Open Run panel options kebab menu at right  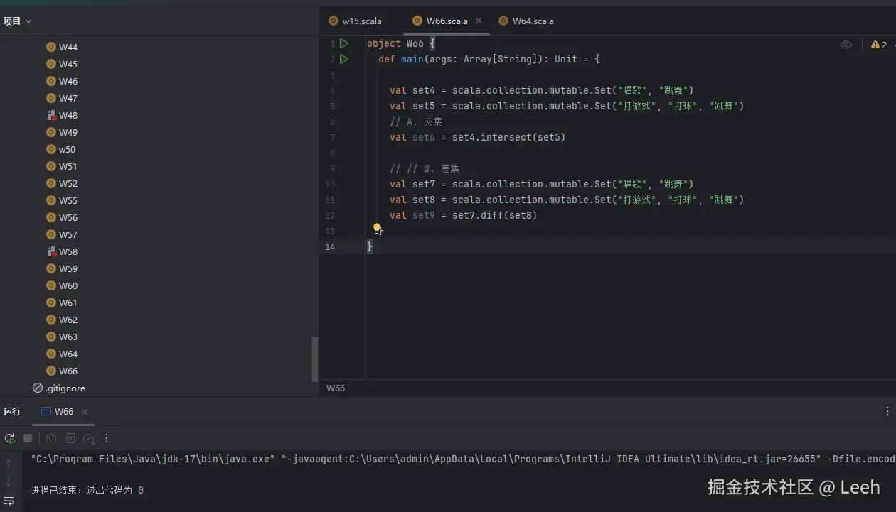(x=887, y=411)
